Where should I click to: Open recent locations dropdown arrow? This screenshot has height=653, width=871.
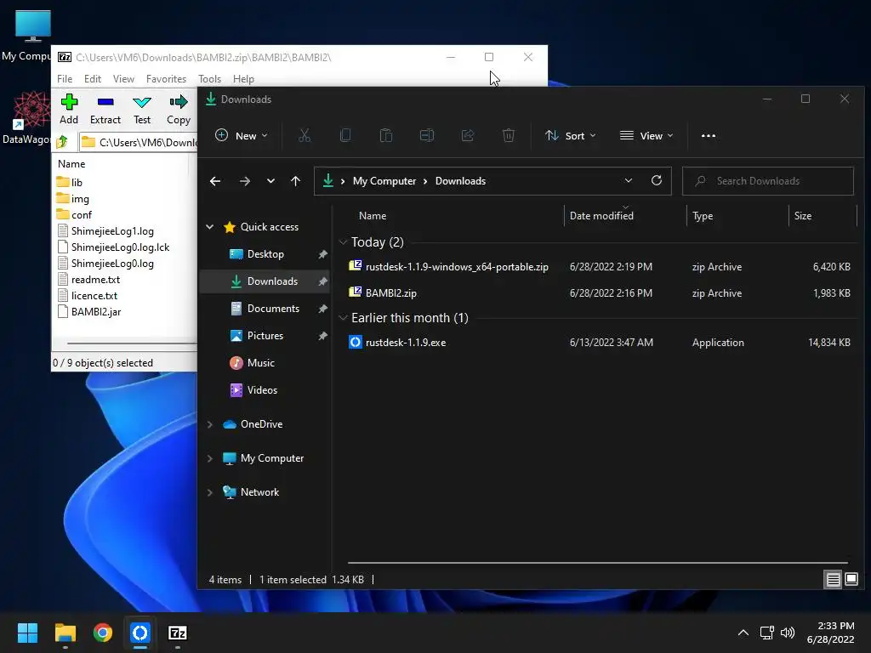pyautogui.click(x=270, y=181)
